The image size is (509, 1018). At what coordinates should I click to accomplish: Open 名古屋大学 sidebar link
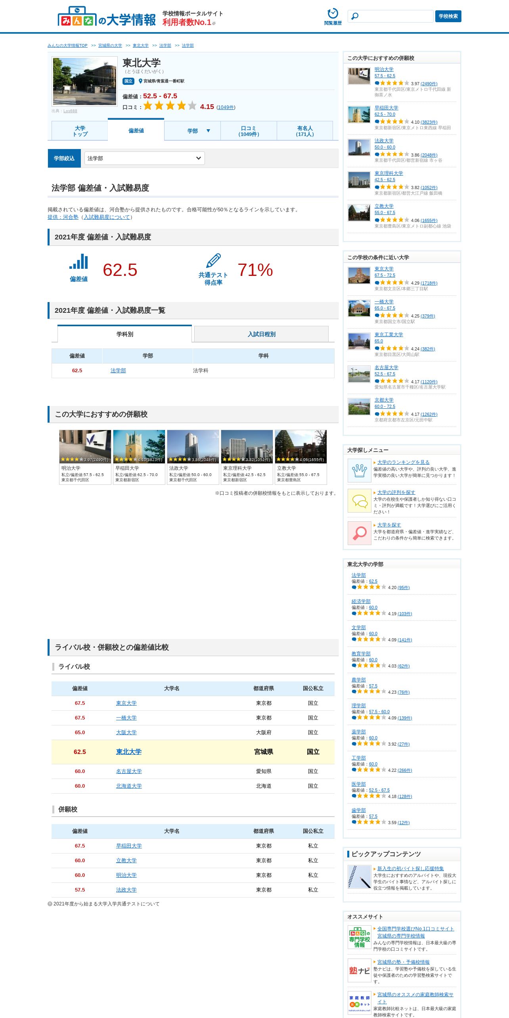pyautogui.click(x=387, y=367)
